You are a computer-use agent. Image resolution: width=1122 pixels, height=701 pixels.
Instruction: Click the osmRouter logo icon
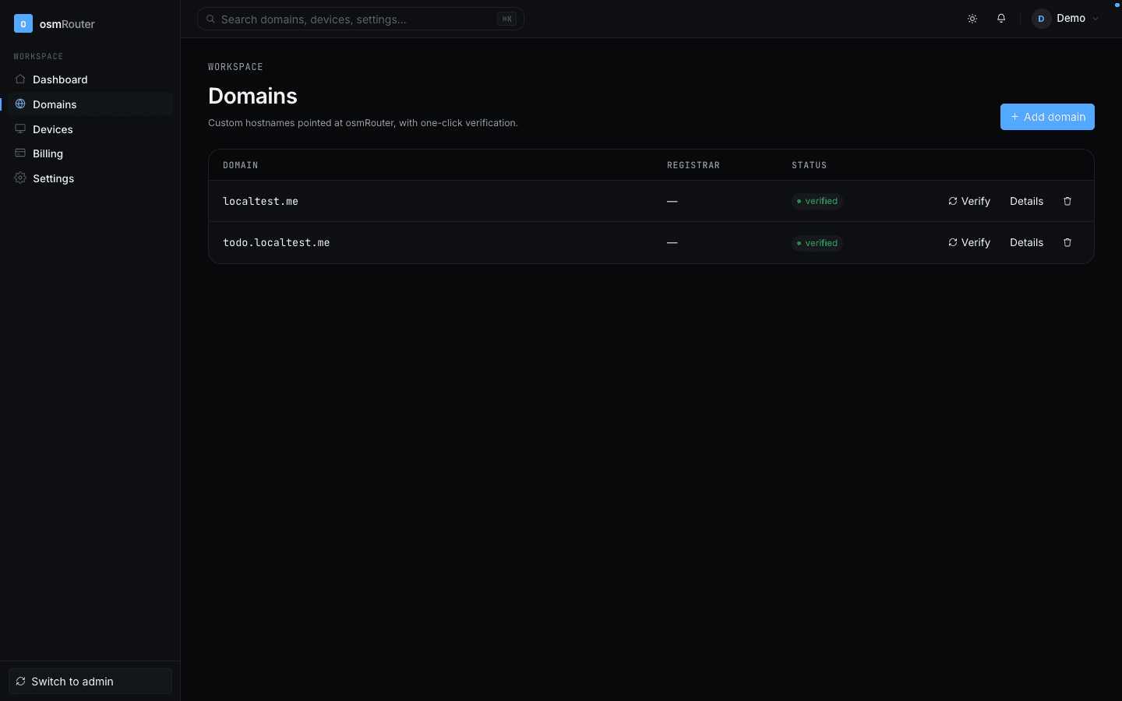pyautogui.click(x=23, y=23)
